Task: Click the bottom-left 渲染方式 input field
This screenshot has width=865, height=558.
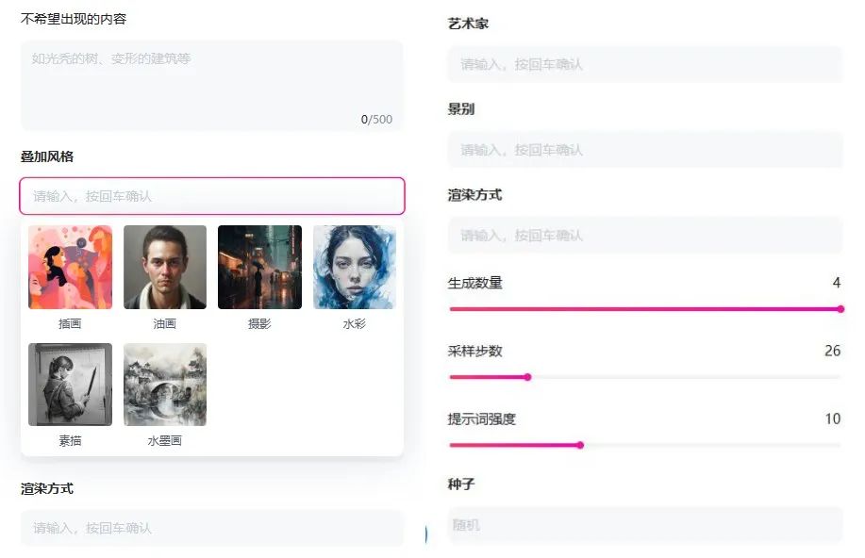Action: pos(211,528)
